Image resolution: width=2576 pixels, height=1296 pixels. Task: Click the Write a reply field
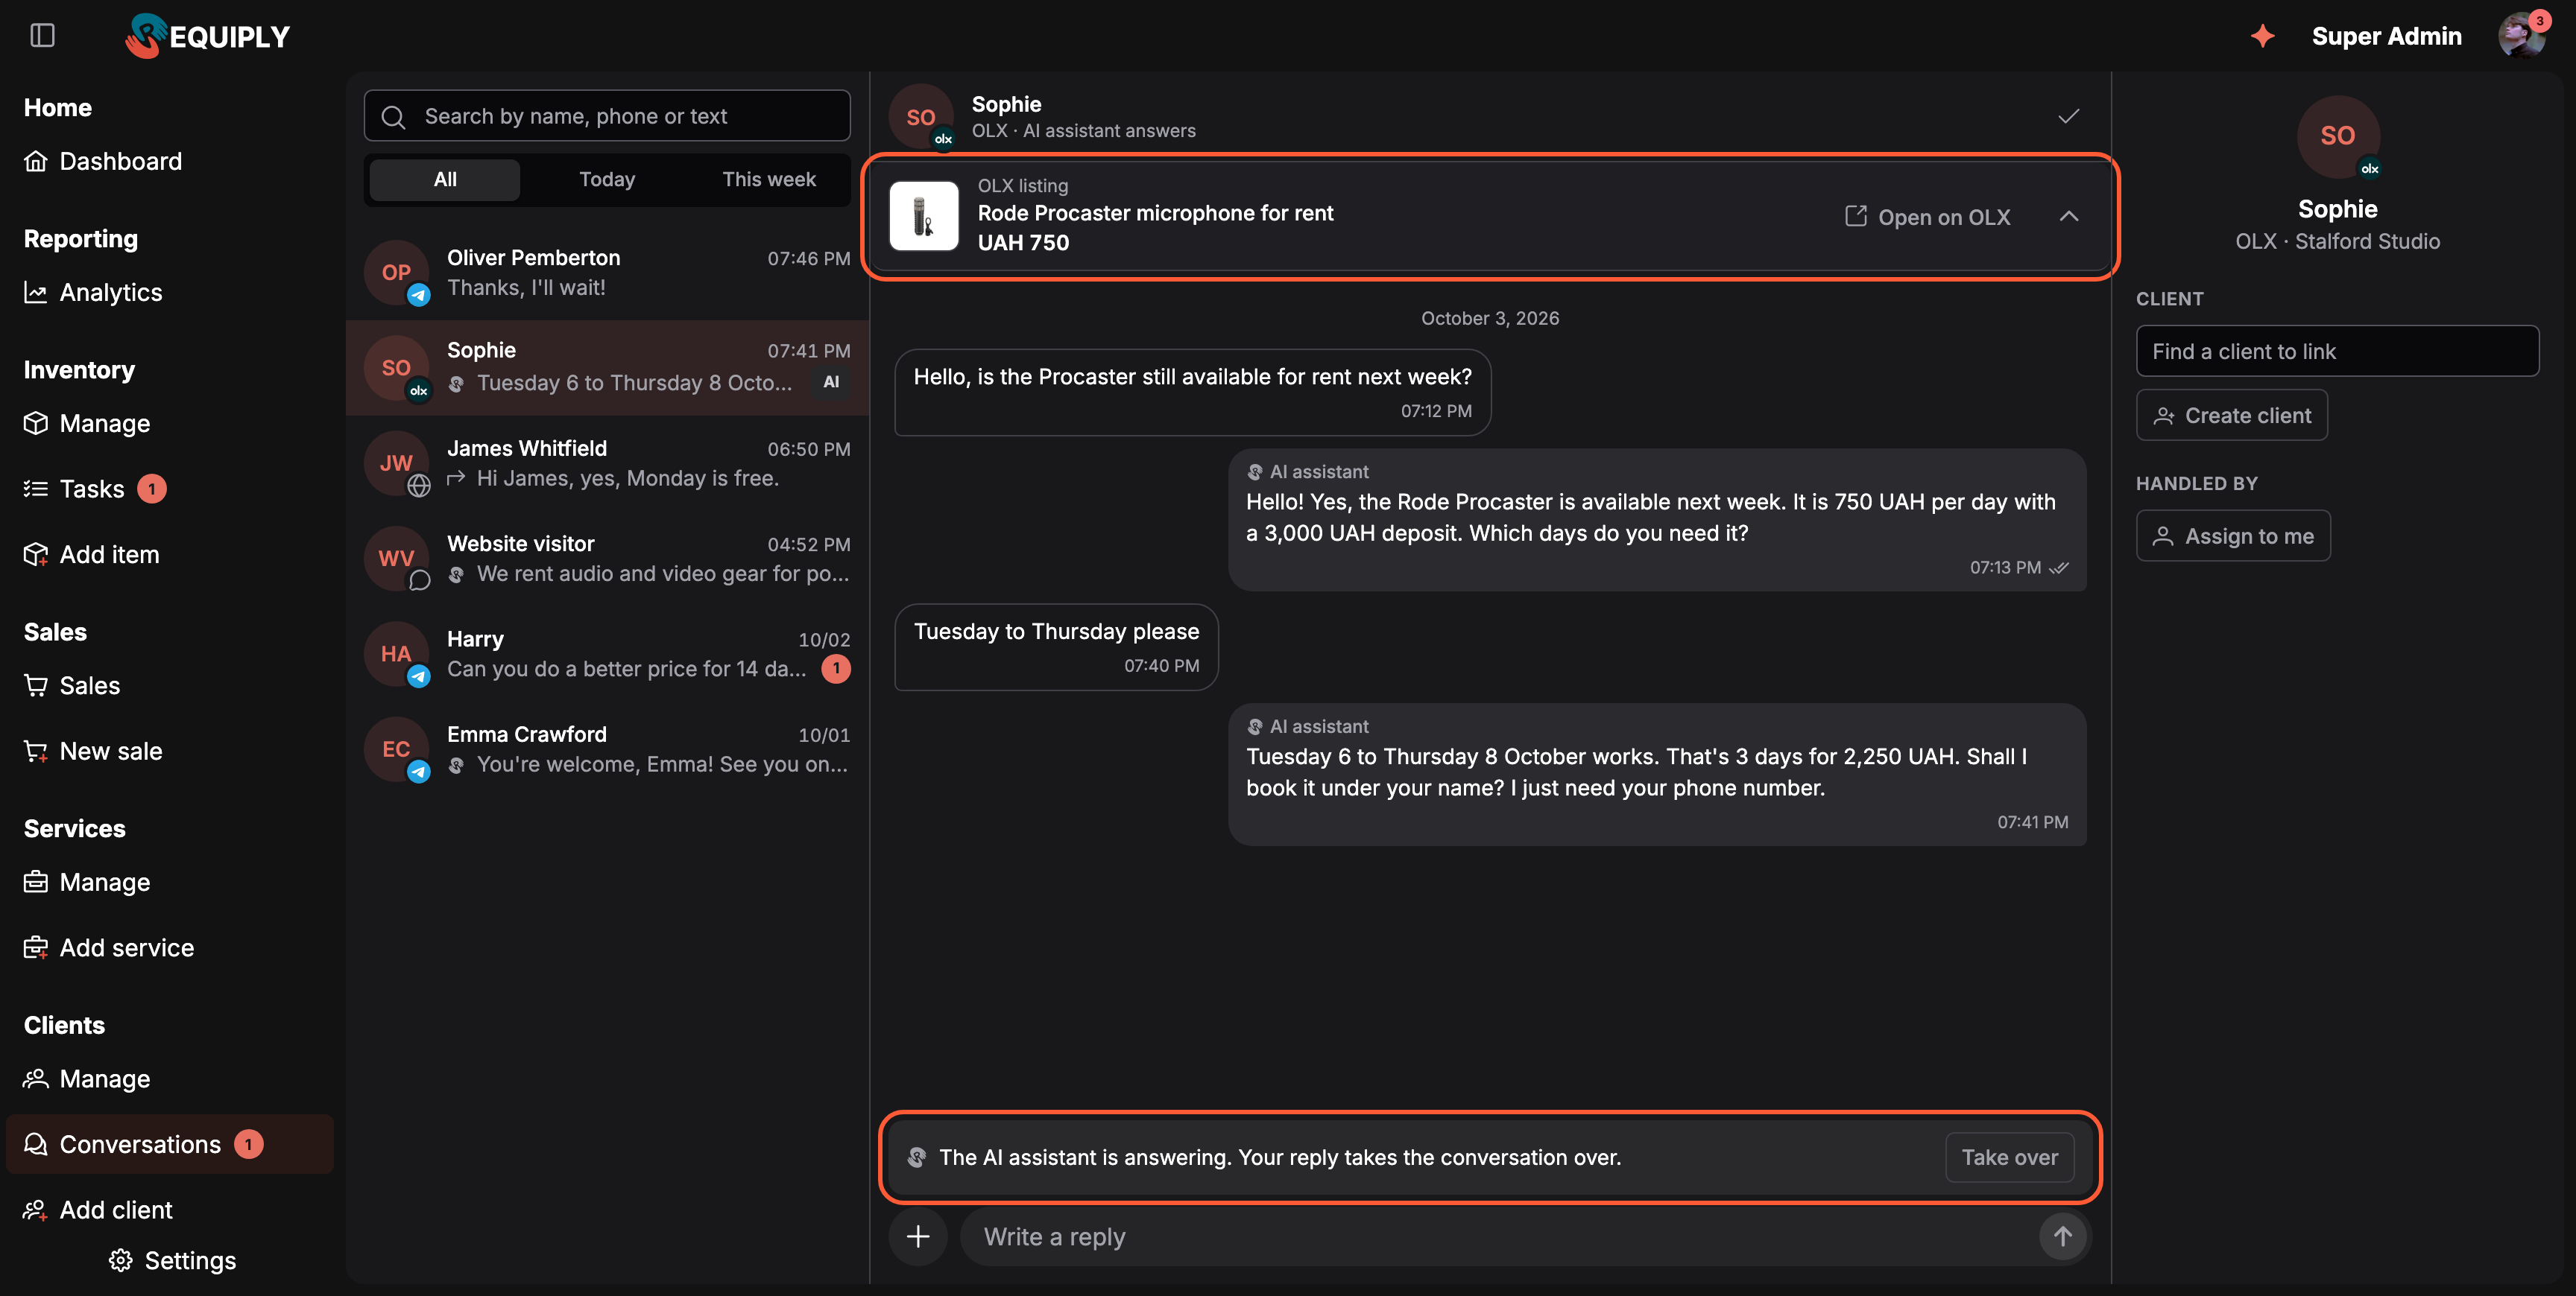click(1500, 1236)
